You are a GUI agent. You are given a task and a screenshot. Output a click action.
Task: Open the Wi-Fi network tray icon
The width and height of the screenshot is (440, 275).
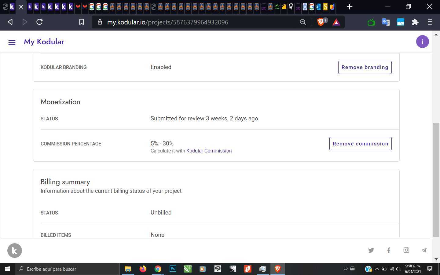coord(391,269)
